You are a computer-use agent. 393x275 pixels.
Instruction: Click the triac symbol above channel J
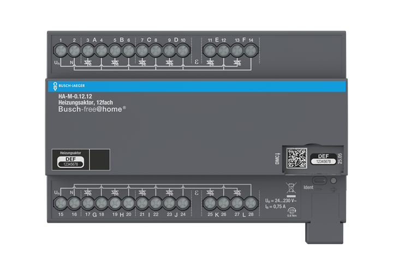click(x=169, y=193)
